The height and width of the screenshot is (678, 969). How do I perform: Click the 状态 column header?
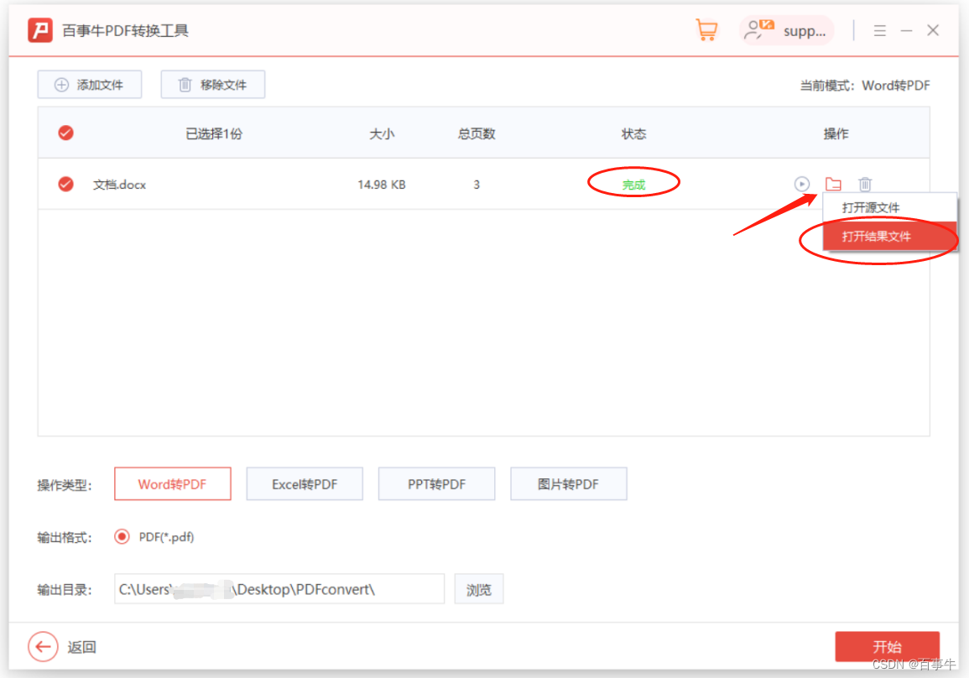click(633, 133)
